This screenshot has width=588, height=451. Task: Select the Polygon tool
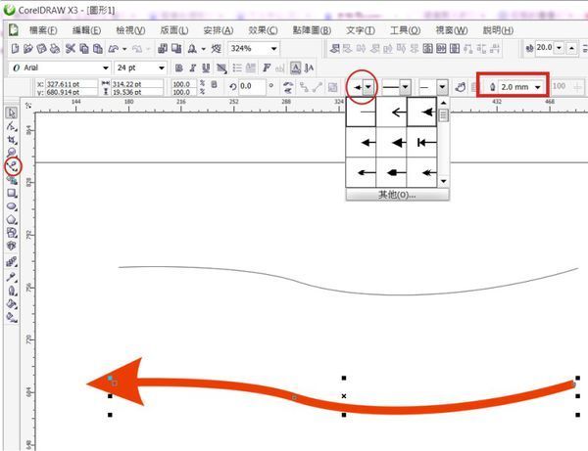point(12,219)
